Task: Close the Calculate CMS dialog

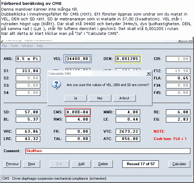Action: pos(149,73)
